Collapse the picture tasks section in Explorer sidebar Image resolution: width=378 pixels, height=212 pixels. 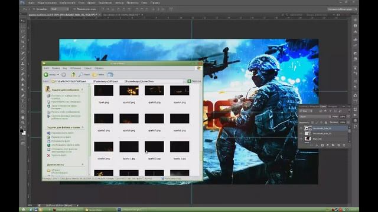[83, 90]
